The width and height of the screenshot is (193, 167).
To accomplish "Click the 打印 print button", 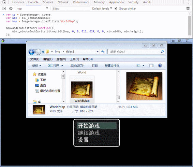I will click(95, 66).
